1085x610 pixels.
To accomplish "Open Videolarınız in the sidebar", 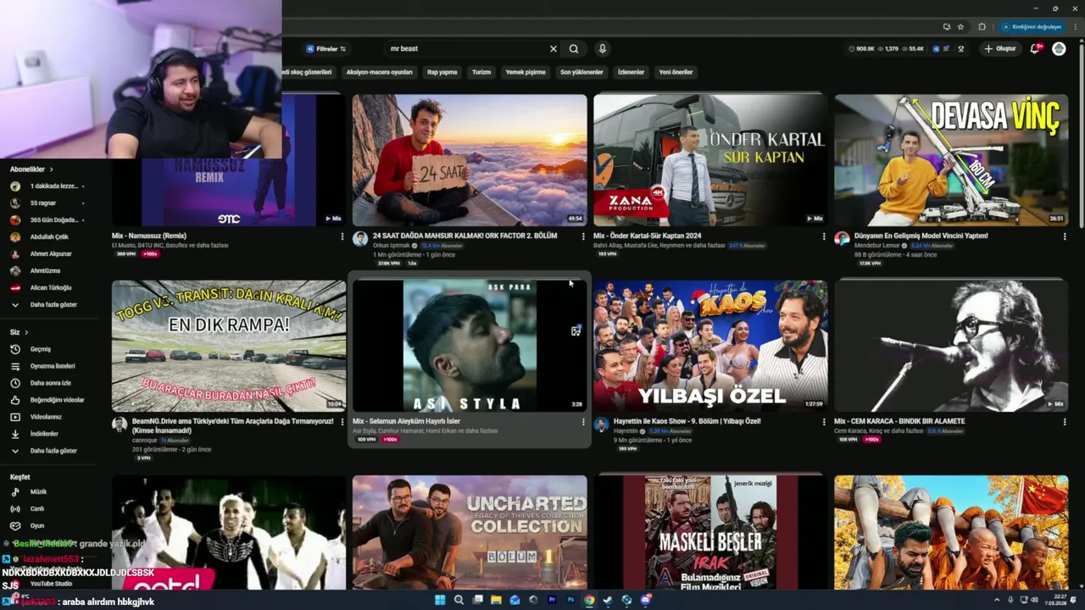I will (x=46, y=417).
